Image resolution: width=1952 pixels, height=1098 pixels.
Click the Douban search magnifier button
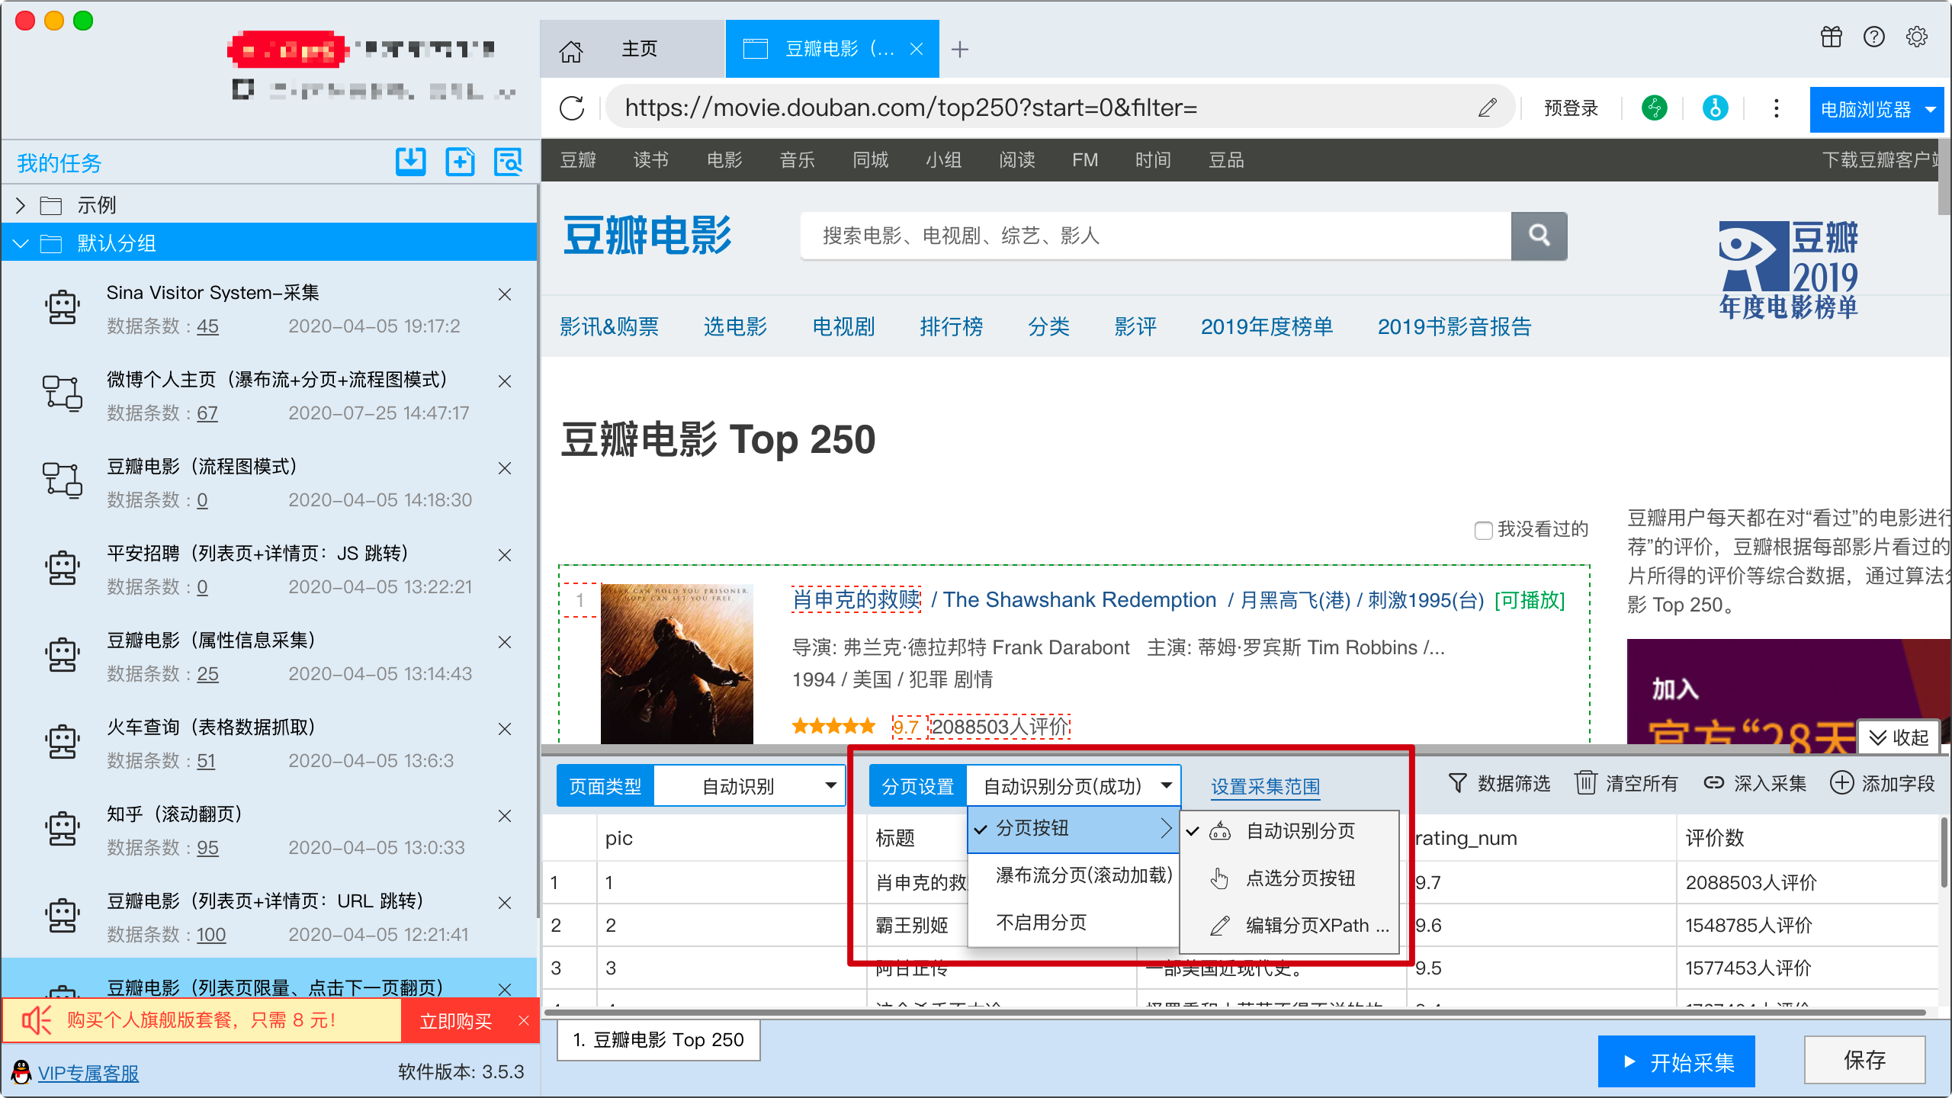pos(1539,236)
